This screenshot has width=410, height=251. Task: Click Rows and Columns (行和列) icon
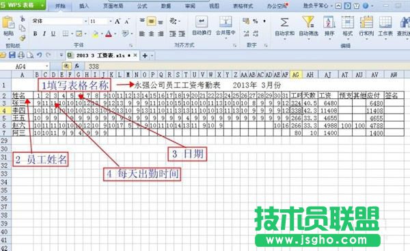(x=366, y=23)
